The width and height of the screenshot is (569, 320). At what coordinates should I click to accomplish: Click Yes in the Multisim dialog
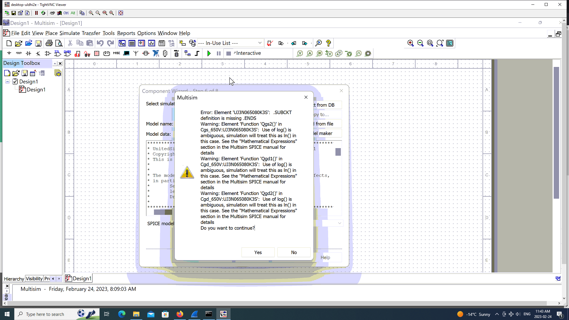pos(258,252)
